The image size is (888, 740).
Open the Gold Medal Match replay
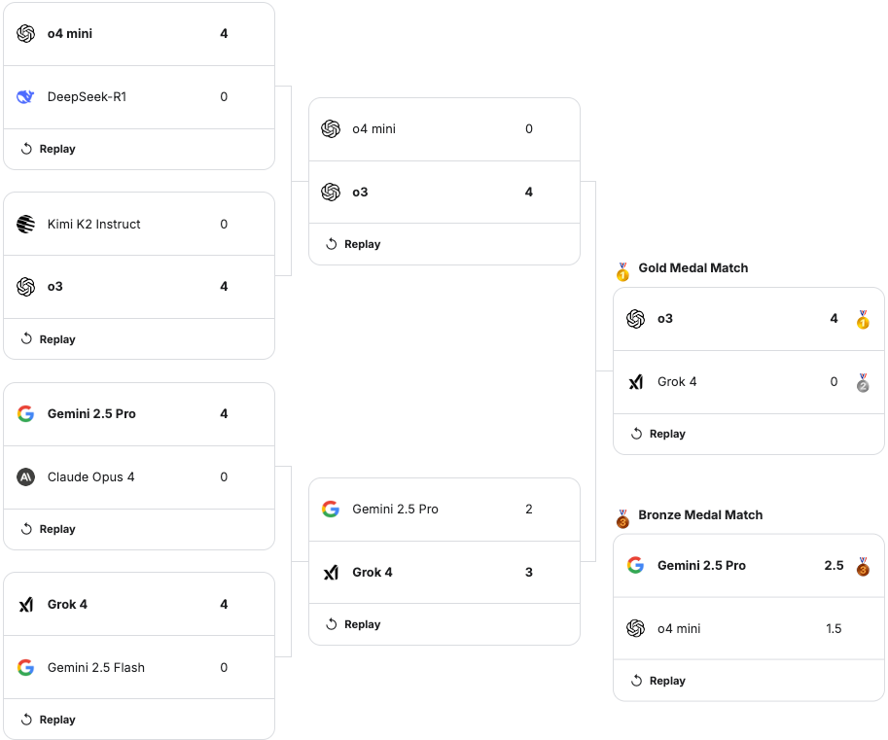(x=658, y=434)
